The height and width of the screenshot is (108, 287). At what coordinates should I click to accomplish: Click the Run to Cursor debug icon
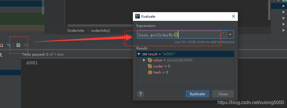tap(9, 45)
